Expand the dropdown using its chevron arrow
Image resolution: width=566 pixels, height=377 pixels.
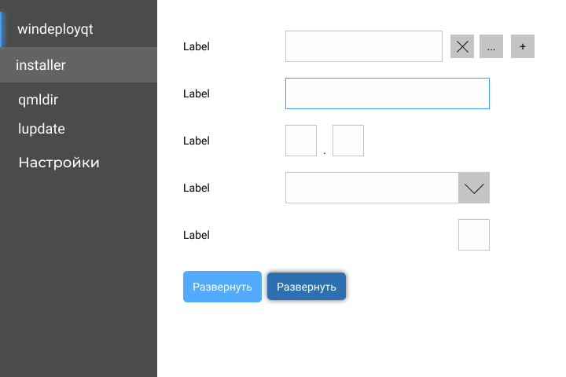[474, 188]
